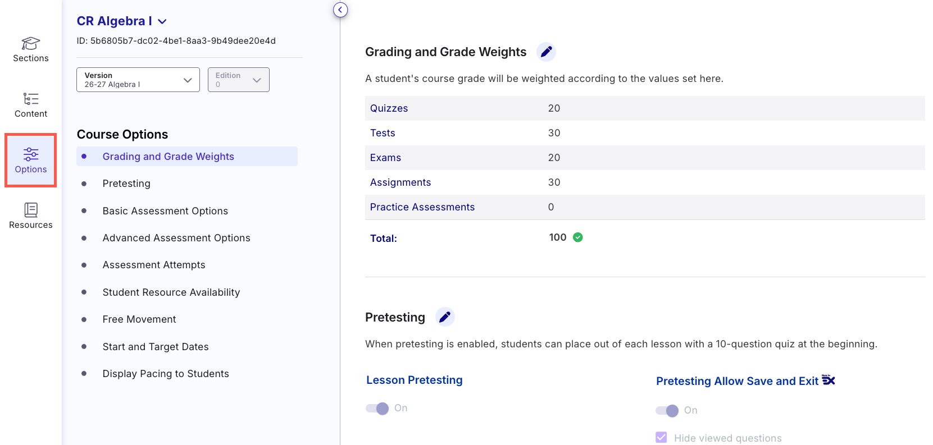Go to Start and Target Dates
The image size is (933, 445).
coord(156,347)
